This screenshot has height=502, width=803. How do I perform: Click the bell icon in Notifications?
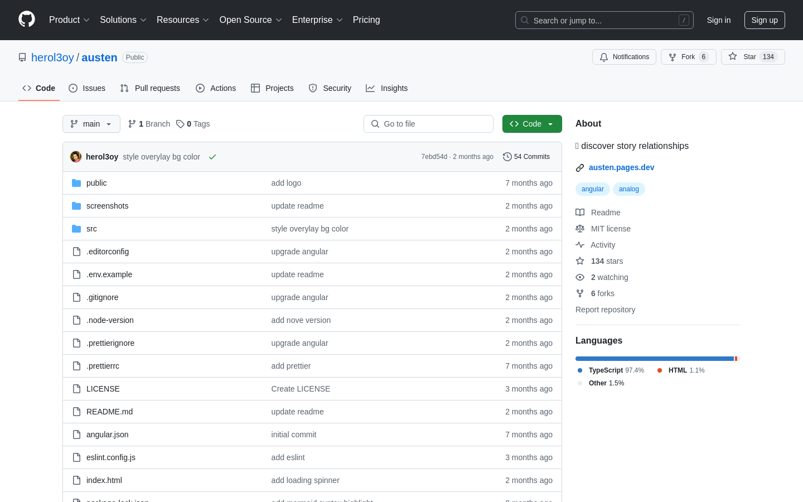604,57
